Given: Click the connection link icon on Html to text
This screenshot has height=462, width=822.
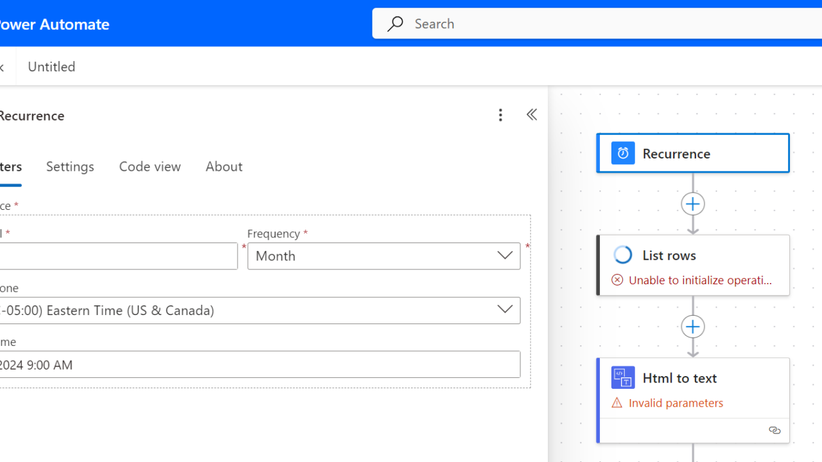Looking at the screenshot, I should (x=774, y=431).
